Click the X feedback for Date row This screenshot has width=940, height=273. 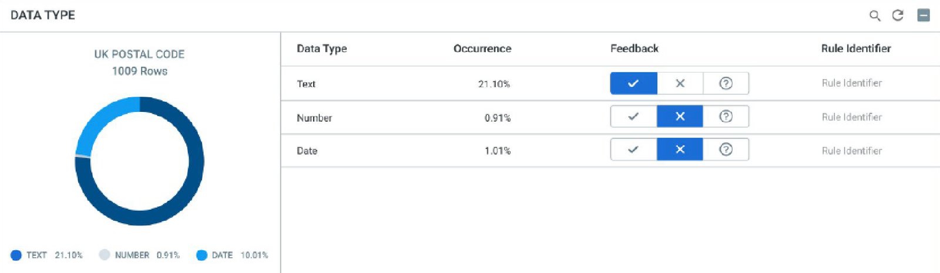pyautogui.click(x=680, y=149)
